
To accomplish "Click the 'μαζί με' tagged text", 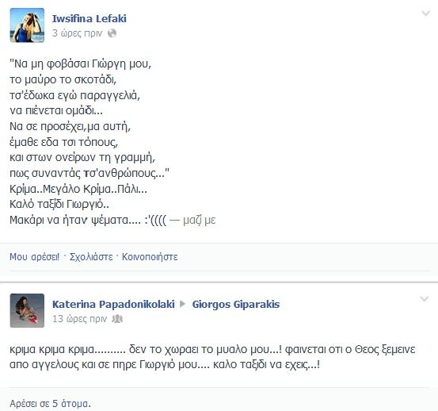I will click(x=199, y=221).
